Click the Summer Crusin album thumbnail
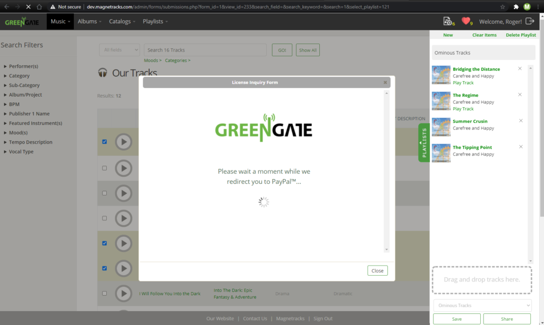The image size is (544, 325). coord(441,127)
